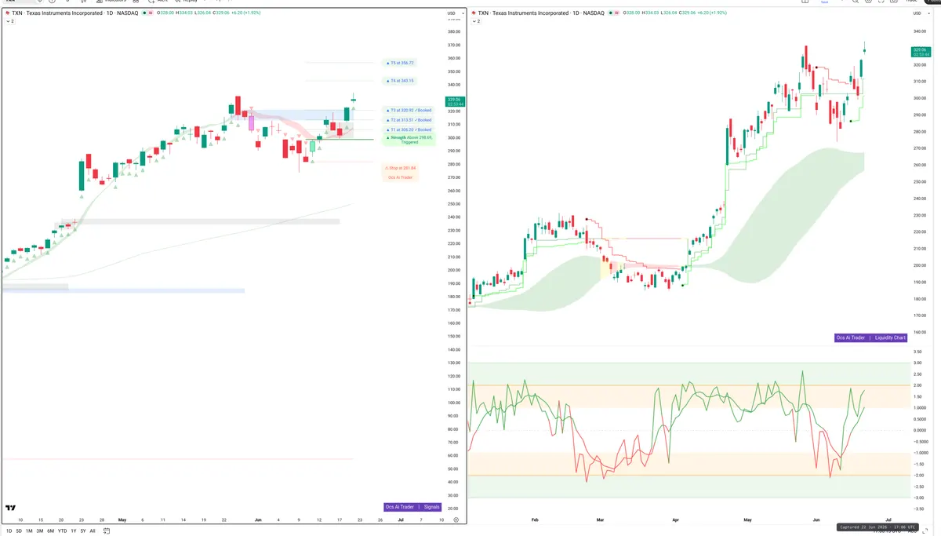Click the 'Jul' date label on left chart
The height and width of the screenshot is (536, 941).
(401, 520)
